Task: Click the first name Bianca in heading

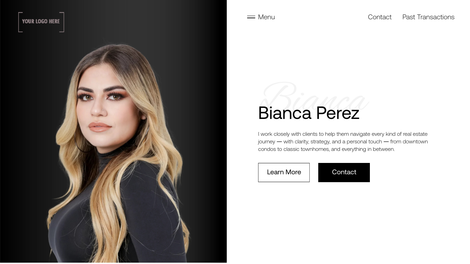Action: pos(285,113)
